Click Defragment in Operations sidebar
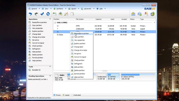179x101 pixels. click(x=36, y=49)
